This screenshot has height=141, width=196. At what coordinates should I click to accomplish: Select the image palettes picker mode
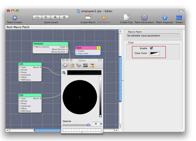click(x=85, y=66)
